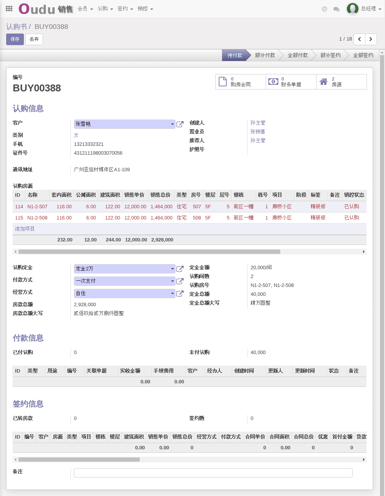385x496 pixels.
Task: Open the @ mentions icon
Action: (x=325, y=9)
